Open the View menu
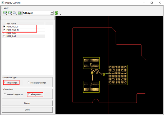 (6, 8)
